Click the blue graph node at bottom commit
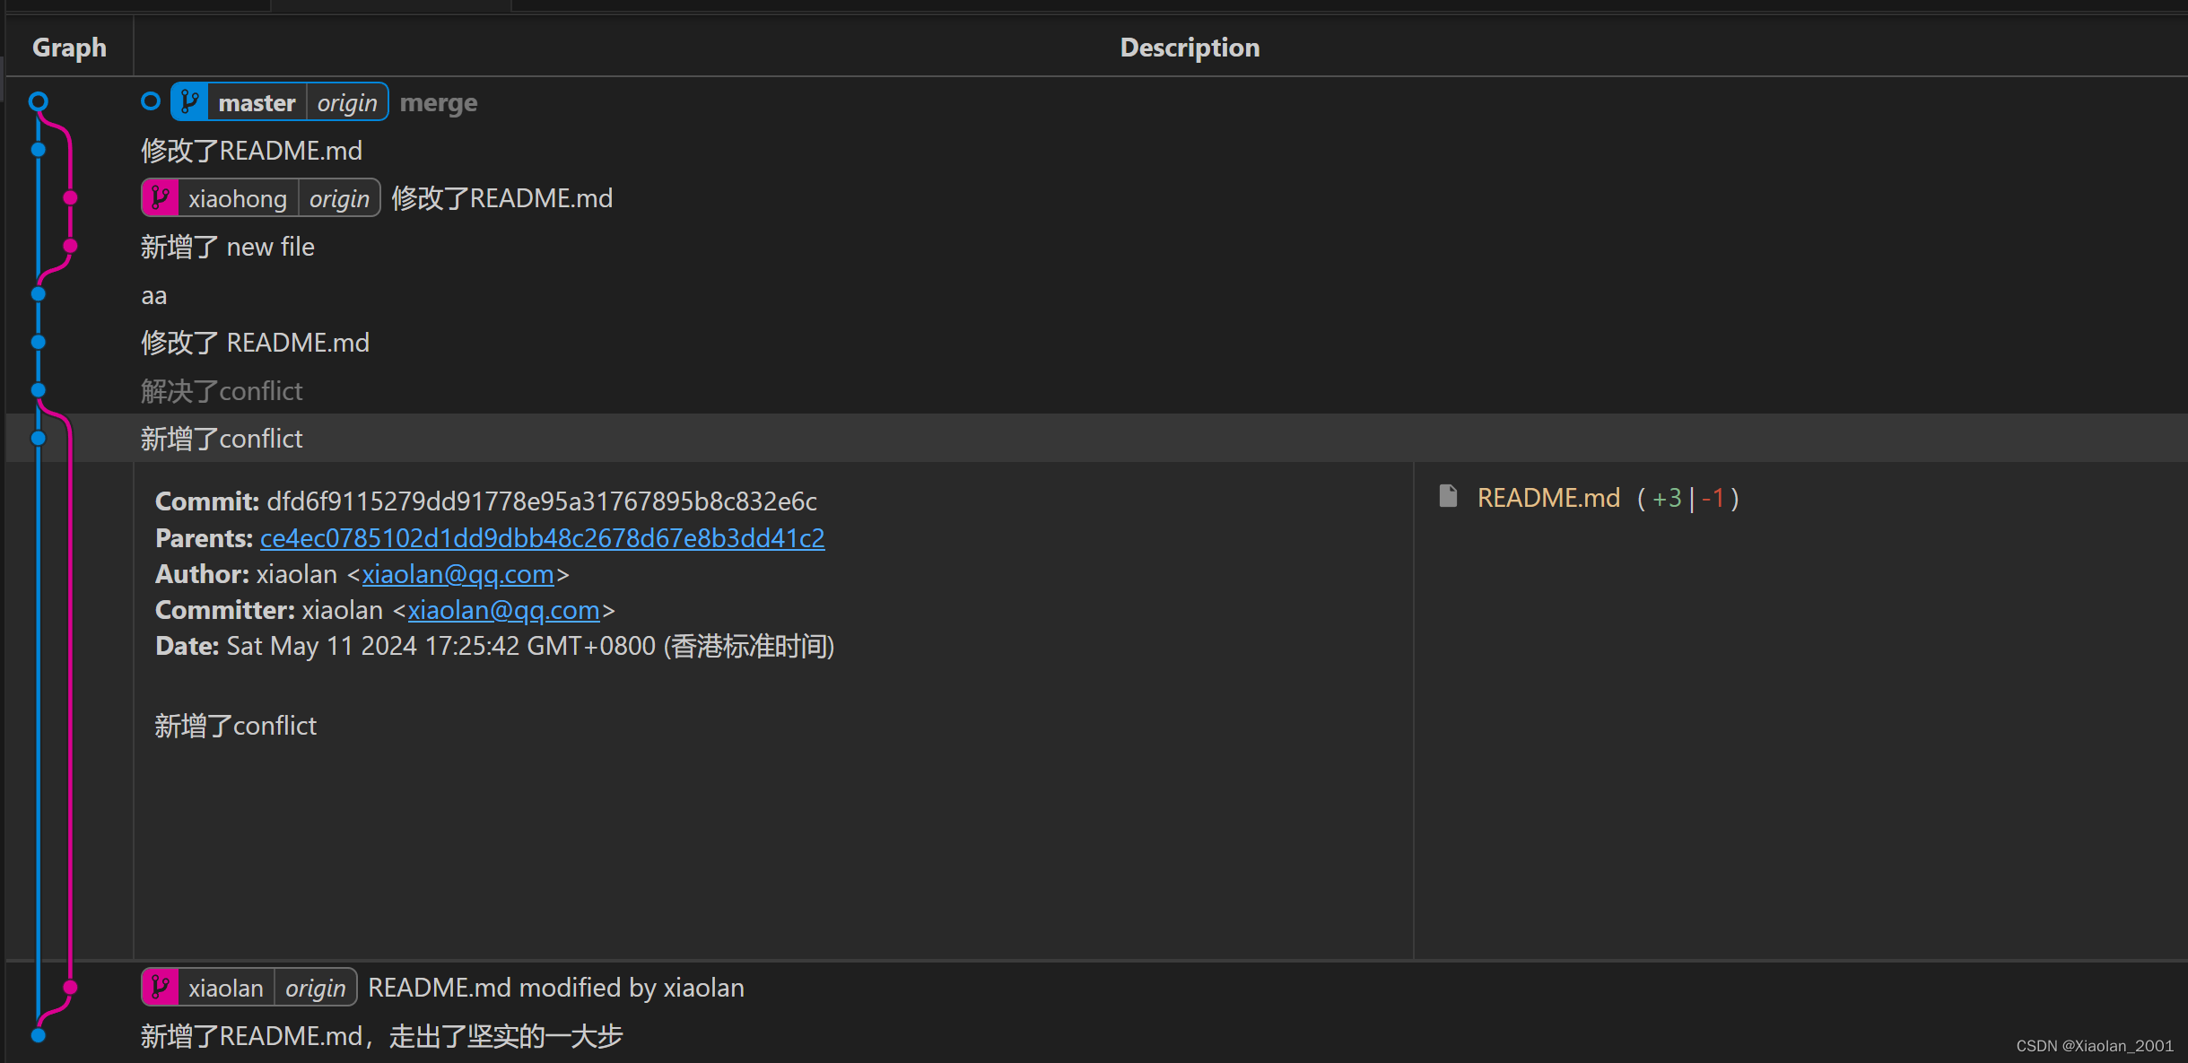Viewport: 2188px width, 1063px height. pyautogui.click(x=38, y=1035)
